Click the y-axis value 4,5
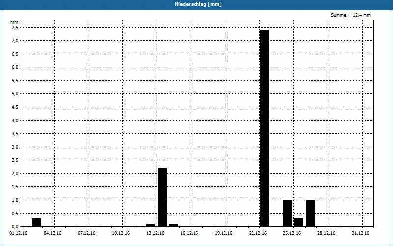393x246 pixels. (x=15, y=107)
